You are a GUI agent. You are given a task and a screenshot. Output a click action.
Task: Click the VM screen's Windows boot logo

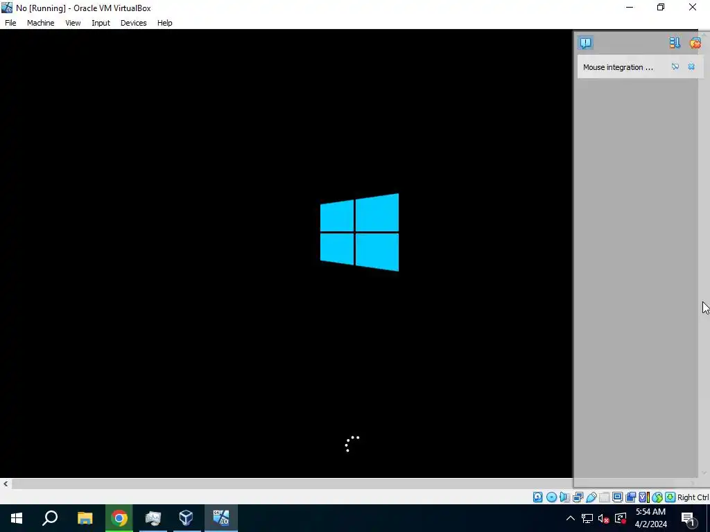coord(359,232)
